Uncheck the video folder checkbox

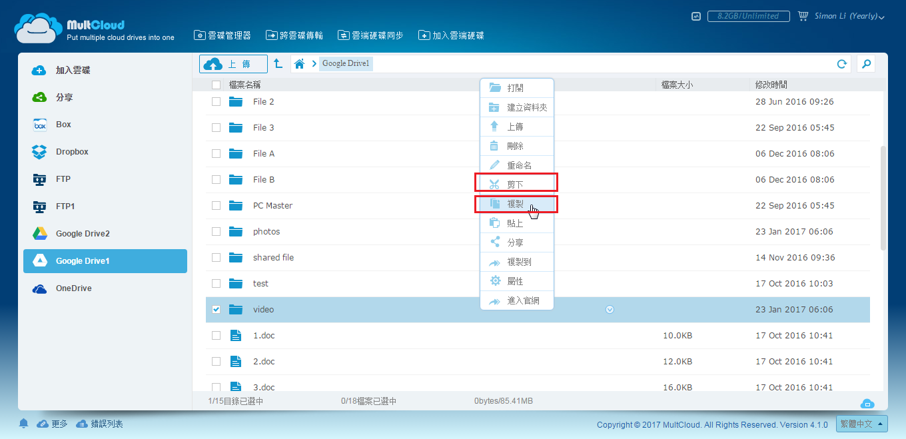pos(216,309)
